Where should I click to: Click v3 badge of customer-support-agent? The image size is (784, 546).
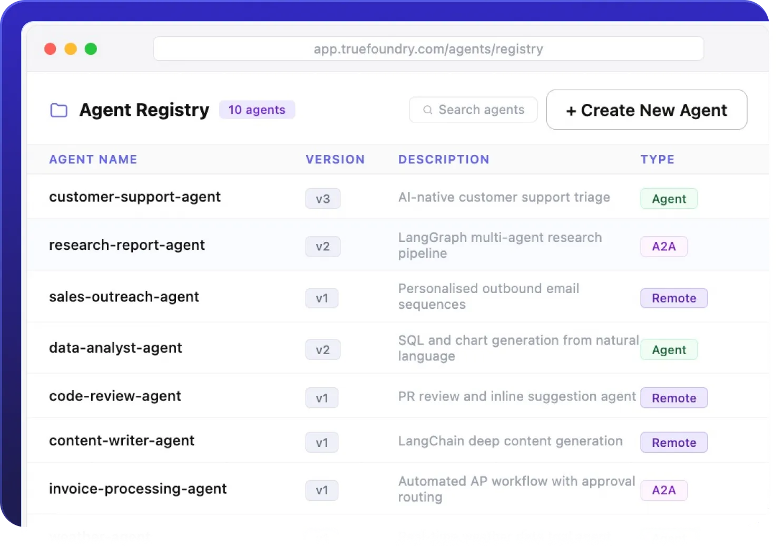323,199
